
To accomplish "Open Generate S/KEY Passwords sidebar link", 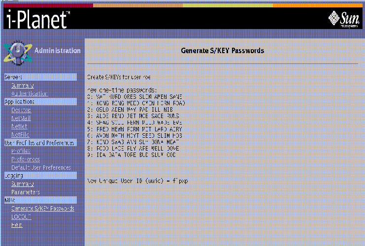I will (x=43, y=208).
